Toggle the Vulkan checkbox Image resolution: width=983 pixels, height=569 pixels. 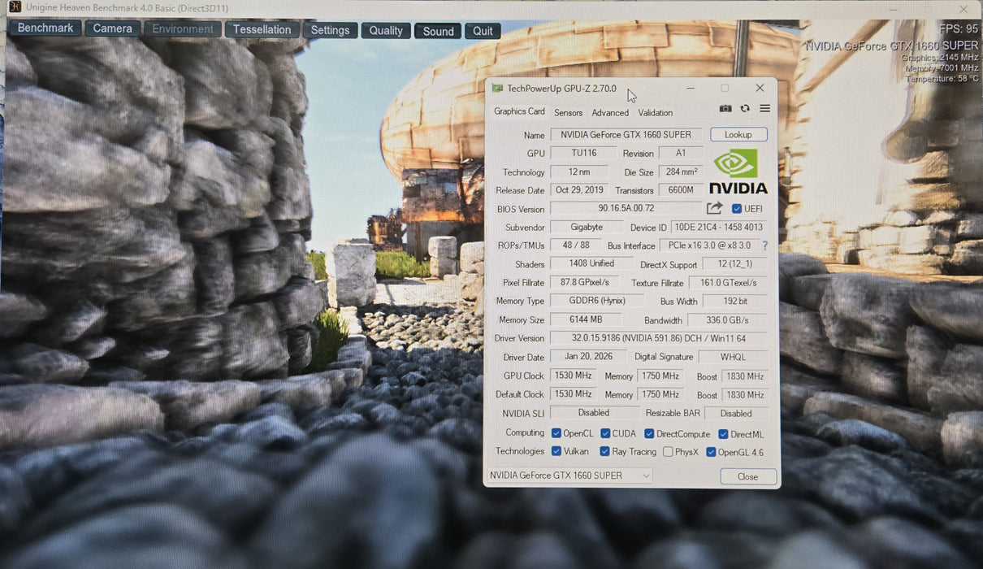click(556, 451)
